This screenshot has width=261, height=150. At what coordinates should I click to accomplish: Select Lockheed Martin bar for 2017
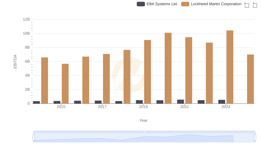(106, 79)
